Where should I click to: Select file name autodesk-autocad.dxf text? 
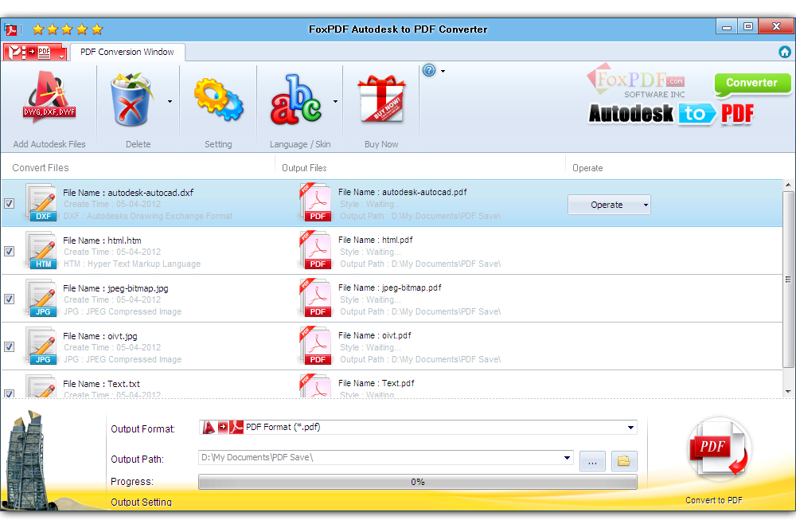click(x=150, y=193)
